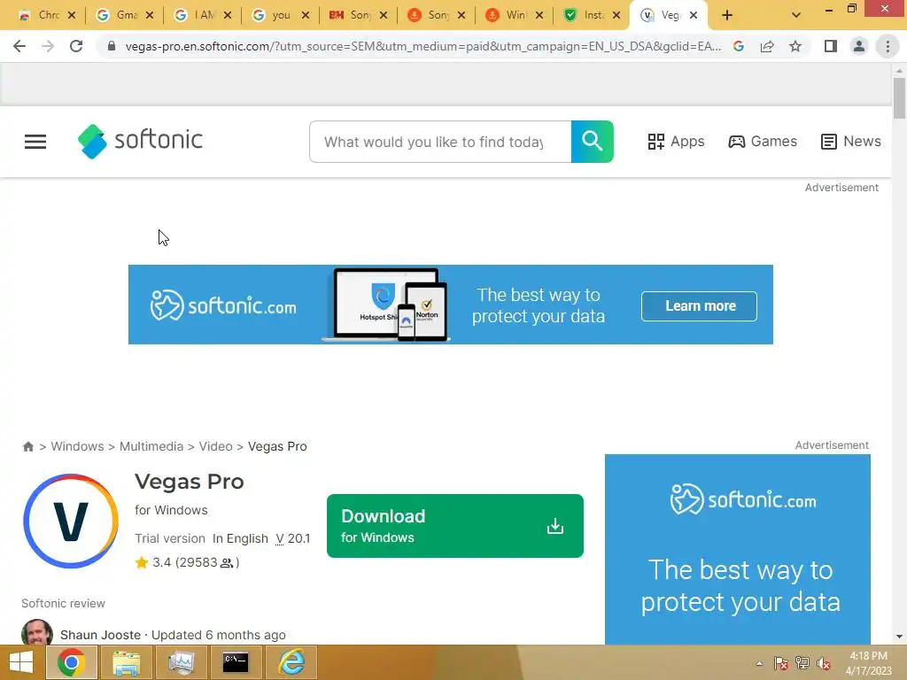Go to Video breadcrumb link

[216, 446]
